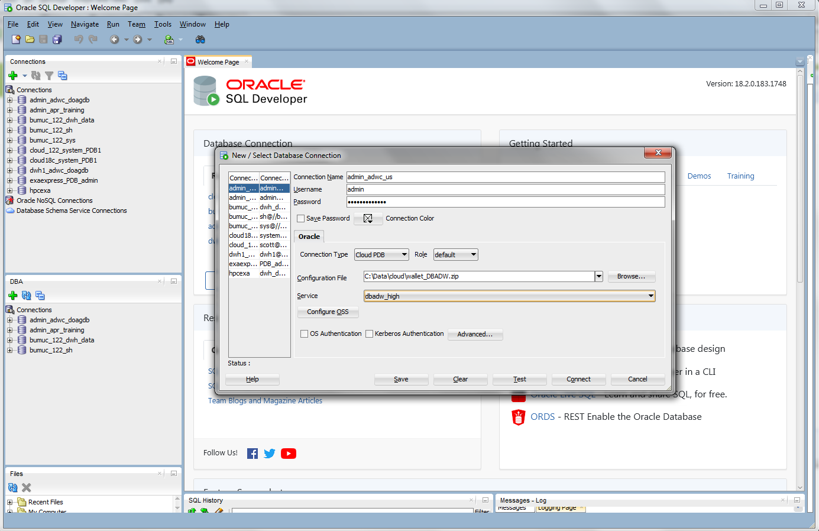
Task: Check the OS Authentication box
Action: point(305,334)
